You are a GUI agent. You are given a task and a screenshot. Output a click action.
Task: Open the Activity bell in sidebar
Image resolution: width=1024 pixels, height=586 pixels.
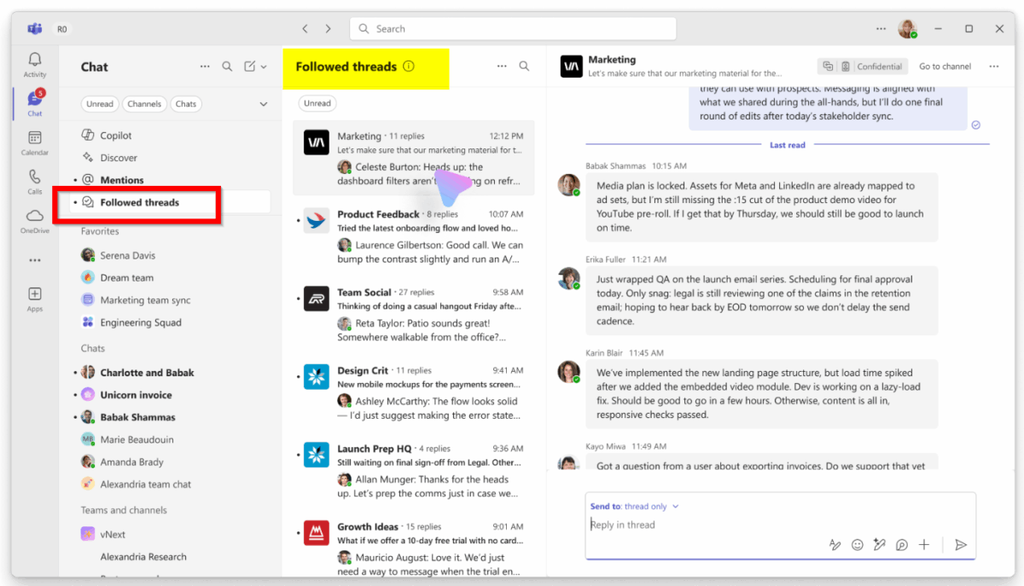35,61
